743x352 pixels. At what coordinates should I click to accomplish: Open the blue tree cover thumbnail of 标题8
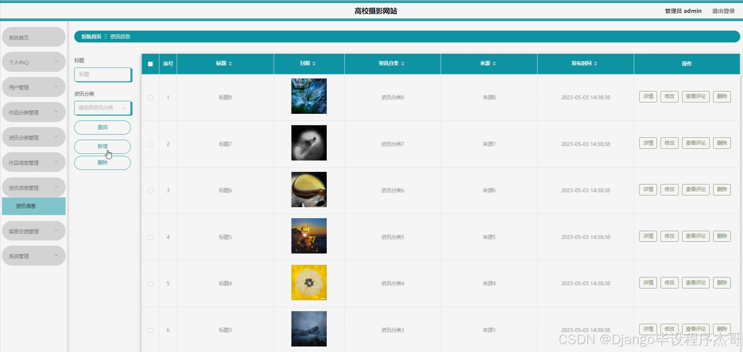309,96
